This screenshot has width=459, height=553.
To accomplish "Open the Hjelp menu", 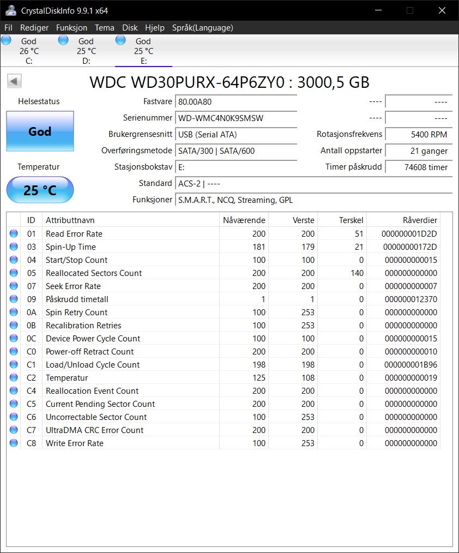I will pos(155,27).
